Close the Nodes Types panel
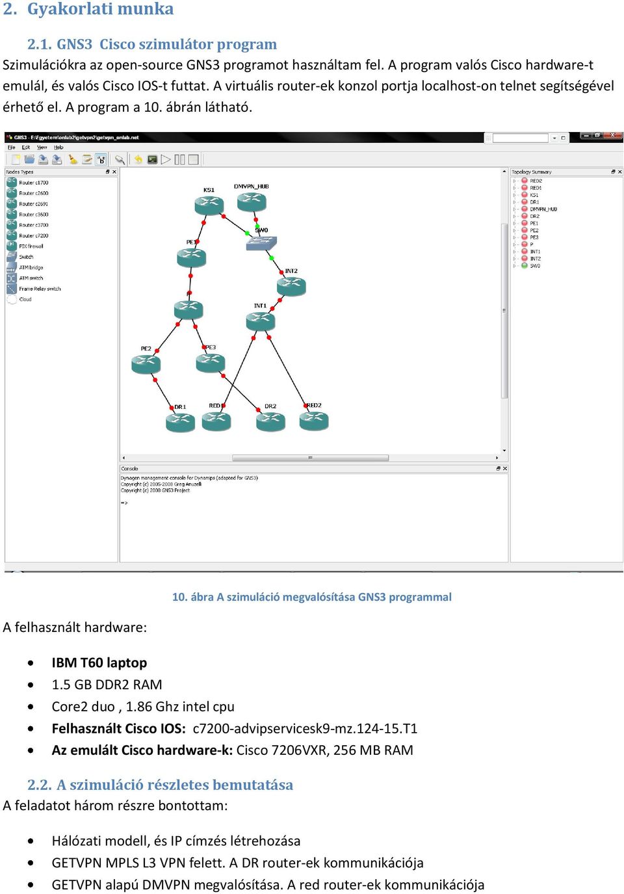The height and width of the screenshot is (894, 624). coord(114,172)
